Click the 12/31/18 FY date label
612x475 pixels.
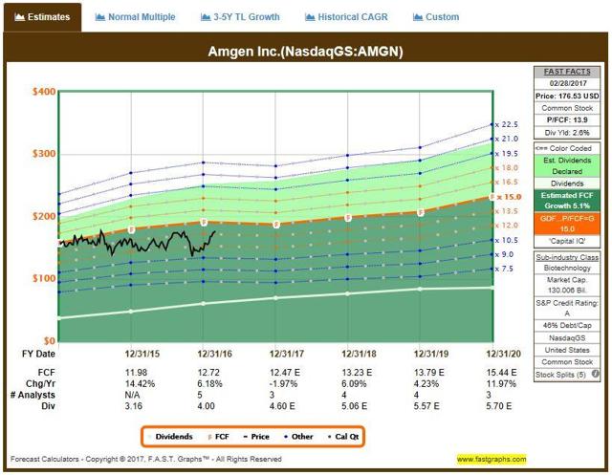359,354
